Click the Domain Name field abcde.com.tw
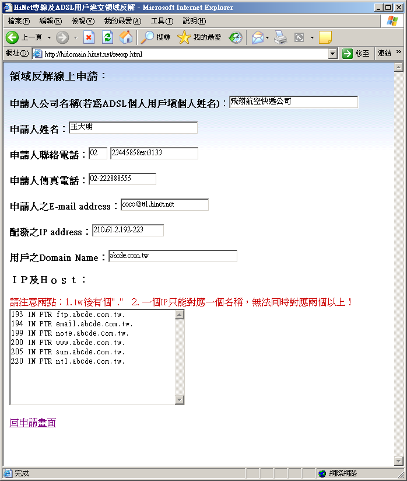407x481 pixels. point(173,256)
